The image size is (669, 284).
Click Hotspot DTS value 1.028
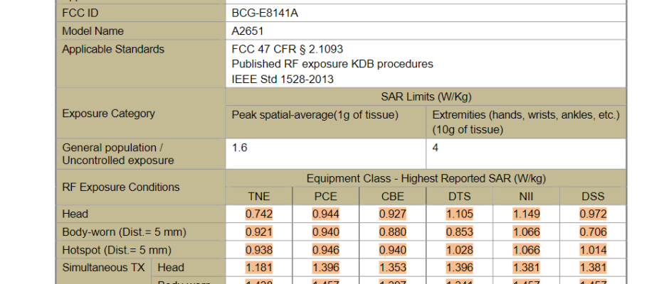(x=459, y=250)
